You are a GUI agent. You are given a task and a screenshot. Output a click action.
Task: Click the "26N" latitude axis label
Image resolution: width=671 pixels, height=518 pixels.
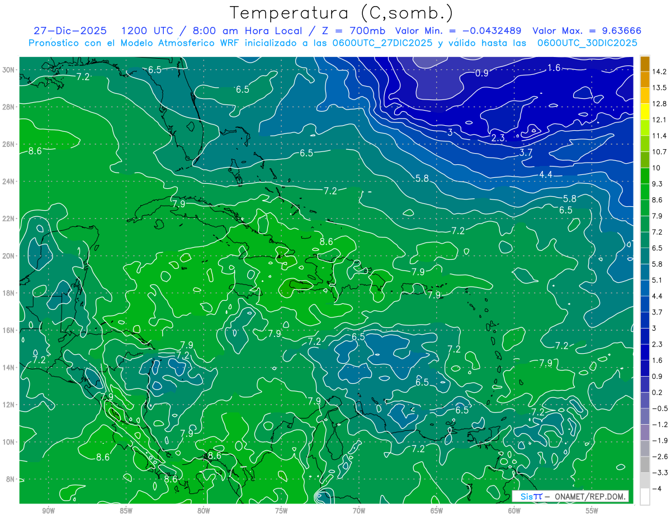coord(10,144)
